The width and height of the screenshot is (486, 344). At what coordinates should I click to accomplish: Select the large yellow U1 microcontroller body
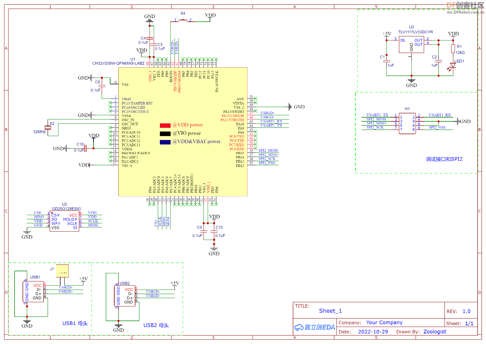[x=183, y=132]
